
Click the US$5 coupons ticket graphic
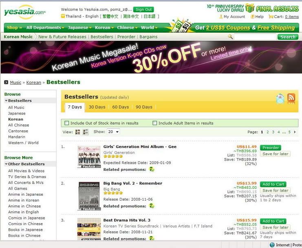pos(181,27)
